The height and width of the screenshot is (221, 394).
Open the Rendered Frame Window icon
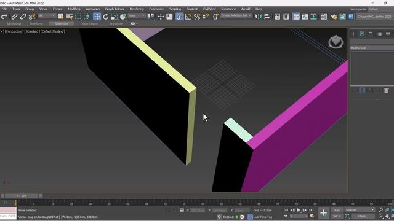(342, 17)
